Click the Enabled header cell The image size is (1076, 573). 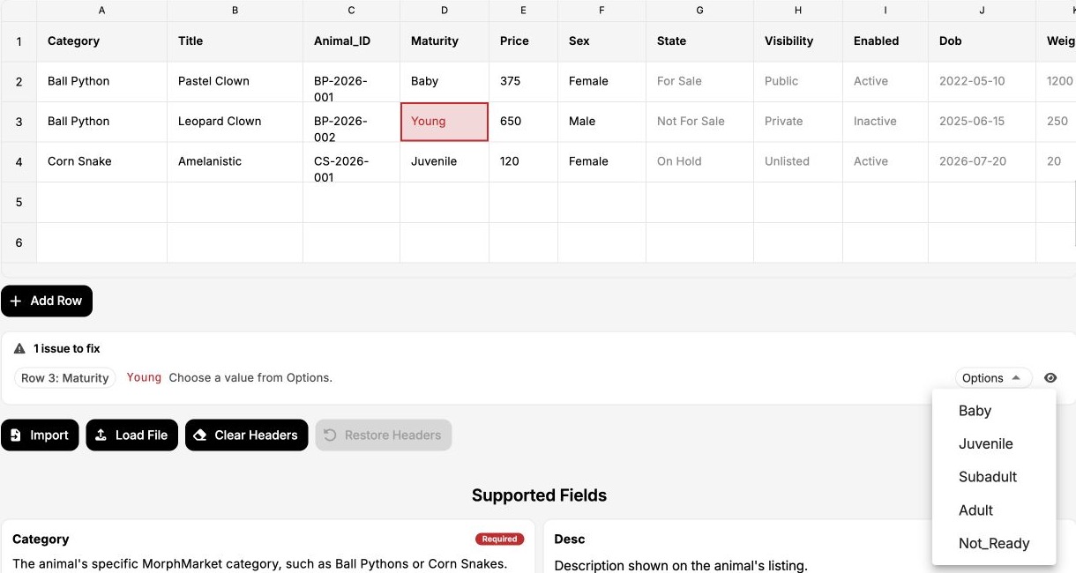885,41
